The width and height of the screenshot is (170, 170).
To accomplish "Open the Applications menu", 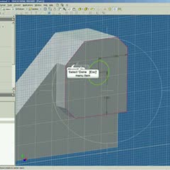I will [x=28, y=5].
